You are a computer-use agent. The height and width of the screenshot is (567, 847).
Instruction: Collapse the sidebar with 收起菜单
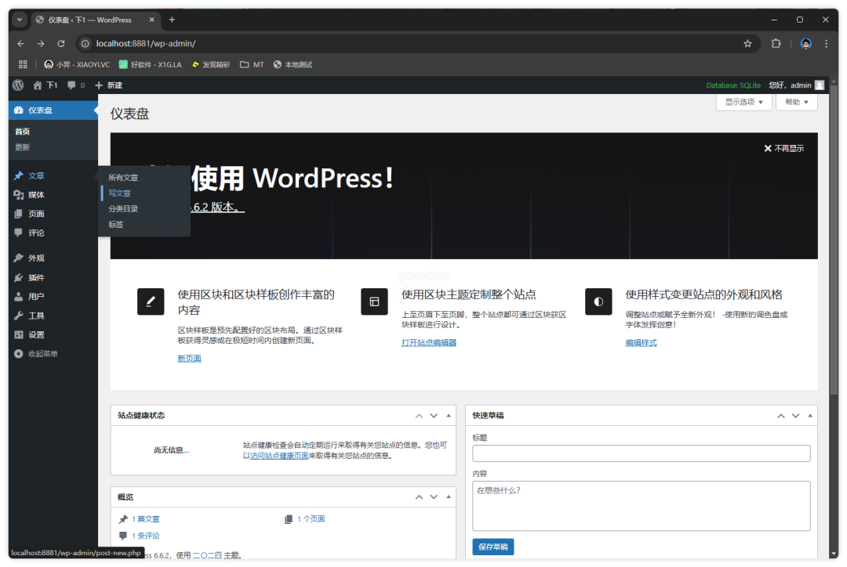tap(42, 354)
